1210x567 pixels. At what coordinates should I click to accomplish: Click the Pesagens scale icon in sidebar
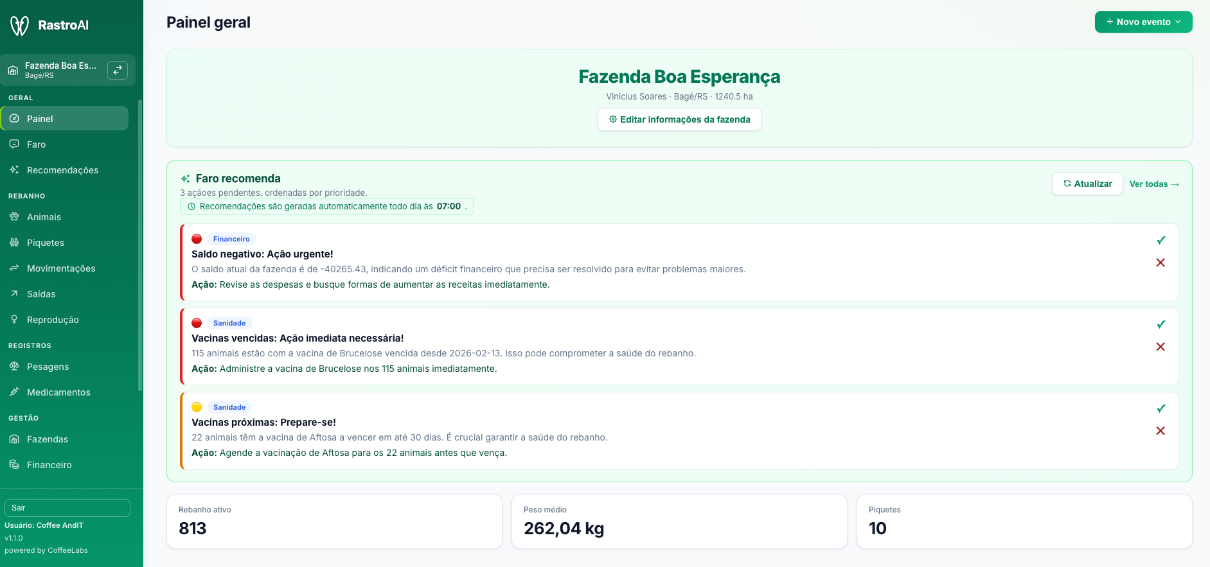pyautogui.click(x=14, y=367)
